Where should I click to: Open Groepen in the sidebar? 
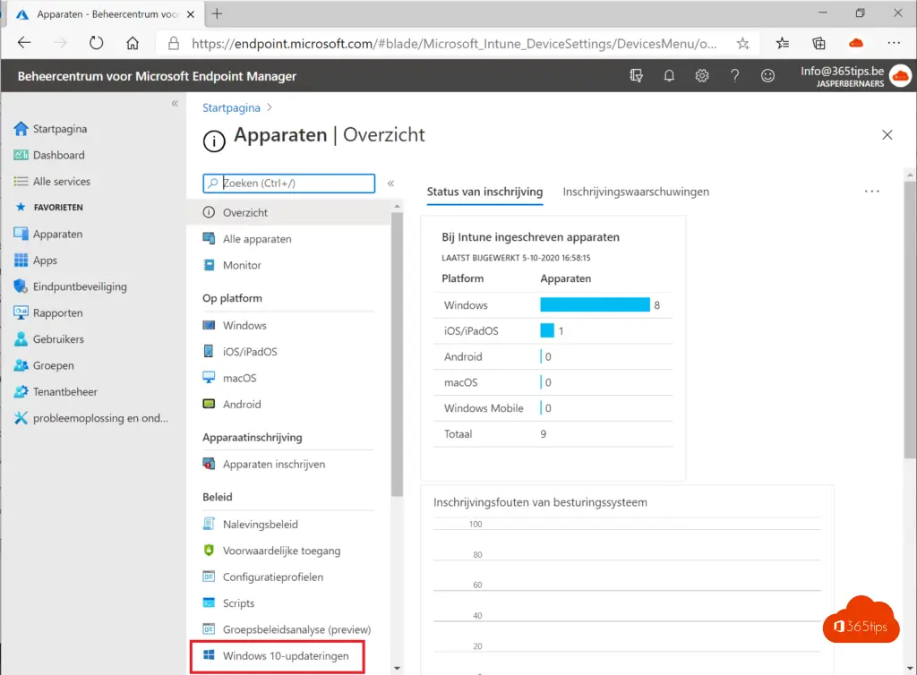click(53, 365)
